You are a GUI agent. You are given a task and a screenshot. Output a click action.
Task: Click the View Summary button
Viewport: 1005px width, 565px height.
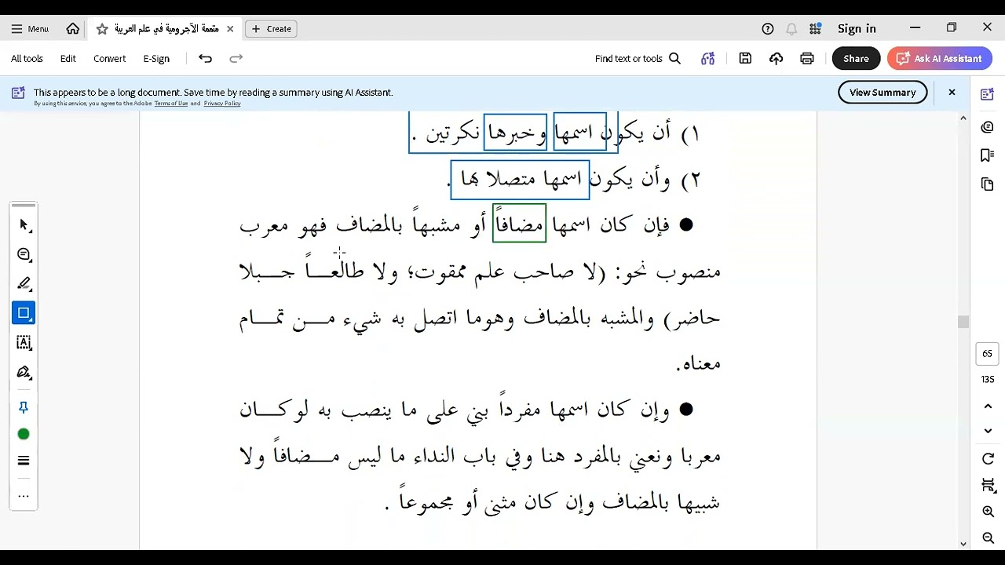(x=883, y=92)
